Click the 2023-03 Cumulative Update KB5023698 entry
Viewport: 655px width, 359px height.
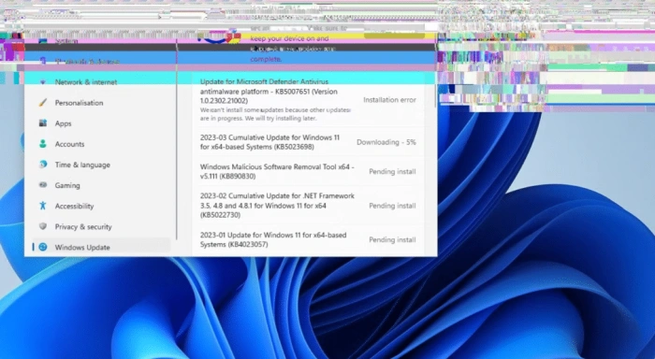[308, 142]
